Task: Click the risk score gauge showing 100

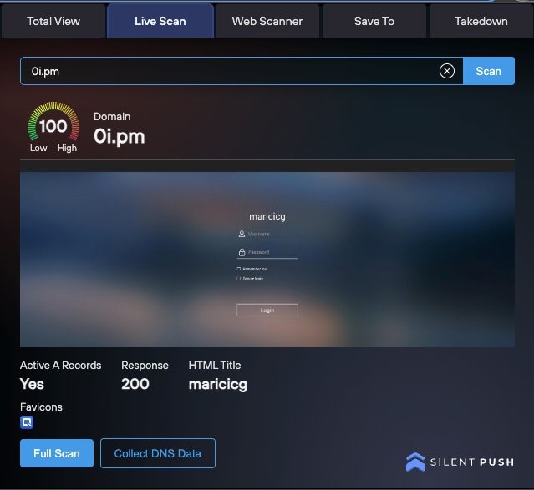Action: 53,127
